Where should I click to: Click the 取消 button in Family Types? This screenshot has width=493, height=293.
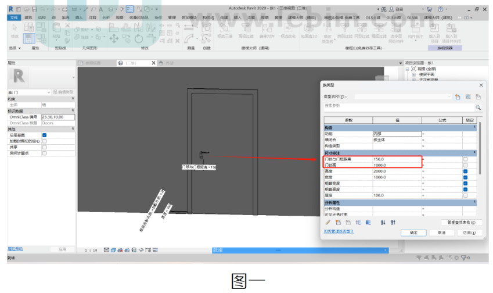[442, 233]
